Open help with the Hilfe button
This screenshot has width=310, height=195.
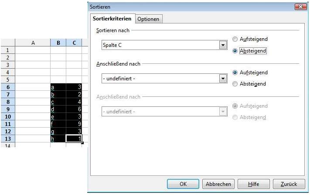pyautogui.click(x=253, y=184)
